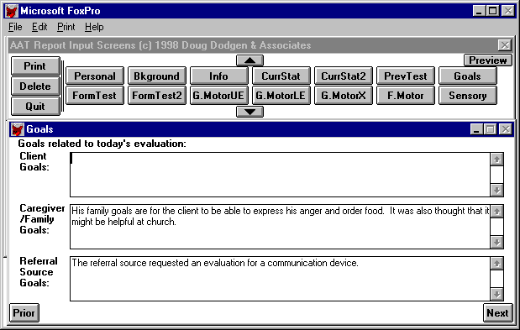Image resolution: width=520 pixels, height=330 pixels.
Task: Go to the Next screen
Action: tap(497, 312)
